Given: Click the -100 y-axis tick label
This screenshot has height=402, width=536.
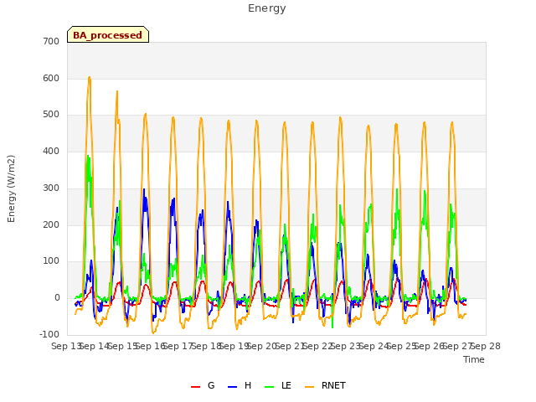Looking at the screenshot, I should click(49, 334).
